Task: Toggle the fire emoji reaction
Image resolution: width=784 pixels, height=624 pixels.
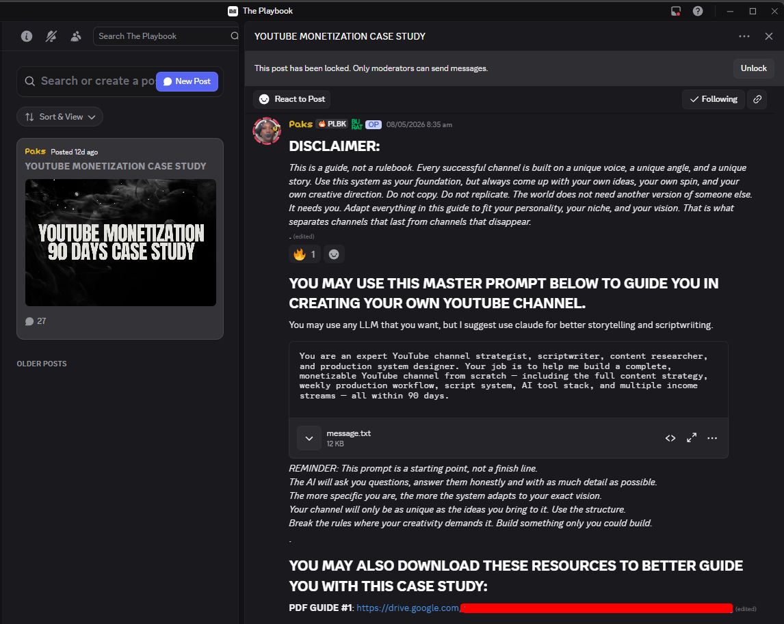Action: click(304, 254)
